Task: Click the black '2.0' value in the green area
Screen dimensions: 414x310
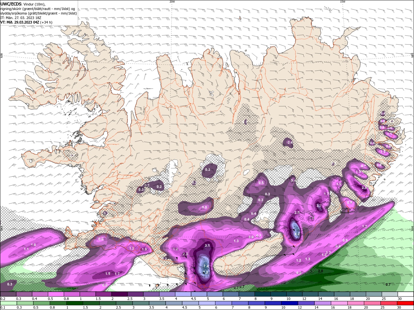Action: click(x=321, y=271)
